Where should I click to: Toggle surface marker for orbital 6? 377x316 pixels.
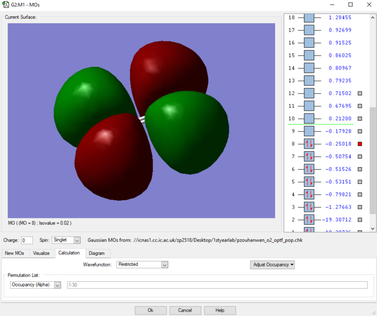point(360,169)
